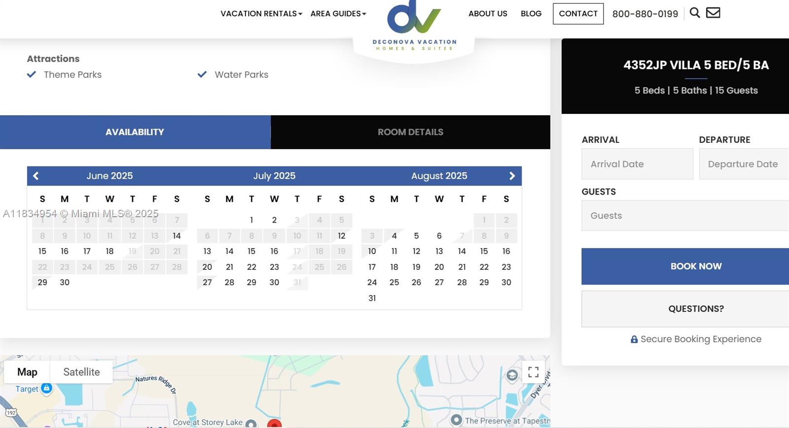
Task: Click the search magnifier icon
Action: point(694,13)
